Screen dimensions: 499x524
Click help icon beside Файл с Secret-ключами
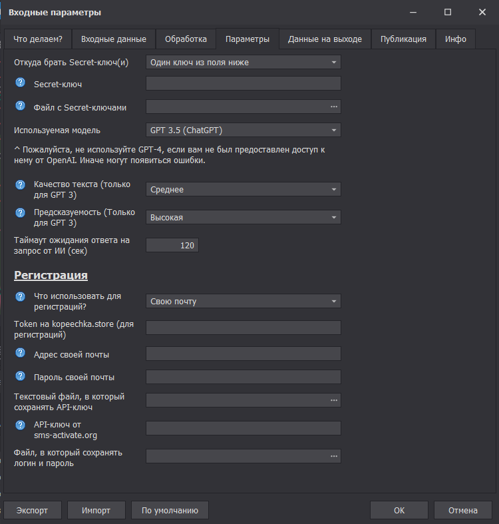tap(20, 106)
